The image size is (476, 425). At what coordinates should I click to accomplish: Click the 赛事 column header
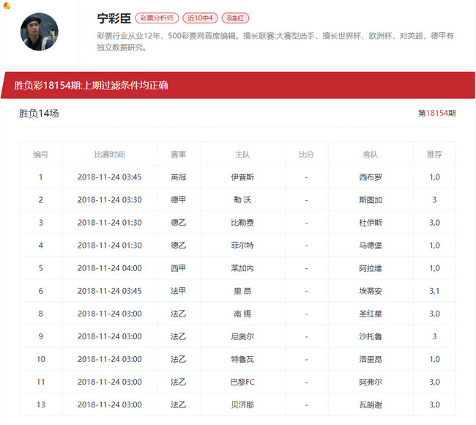pyautogui.click(x=178, y=155)
